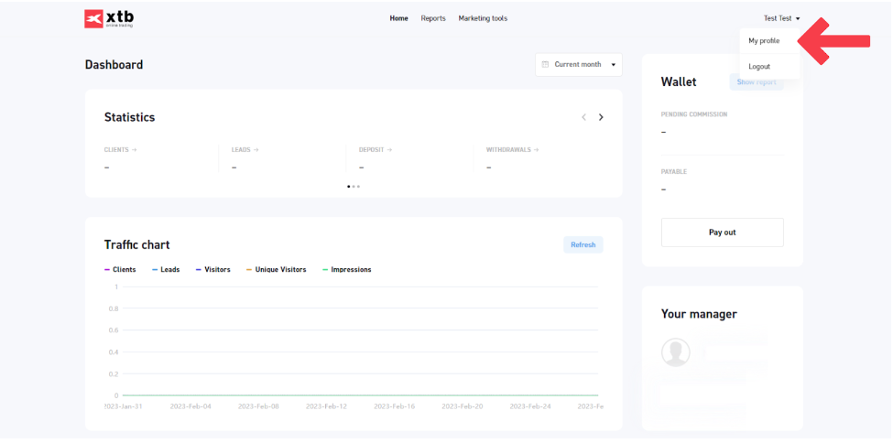
Task: Select My profile from user menu
Action: coord(764,41)
